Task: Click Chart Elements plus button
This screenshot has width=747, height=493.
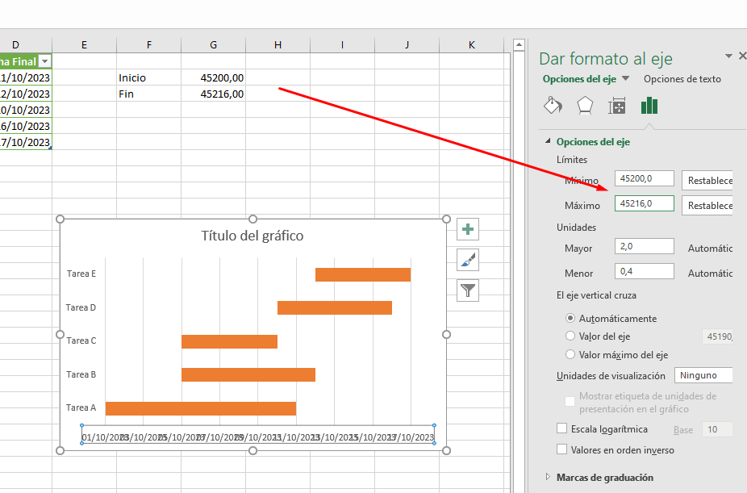Action: [468, 230]
